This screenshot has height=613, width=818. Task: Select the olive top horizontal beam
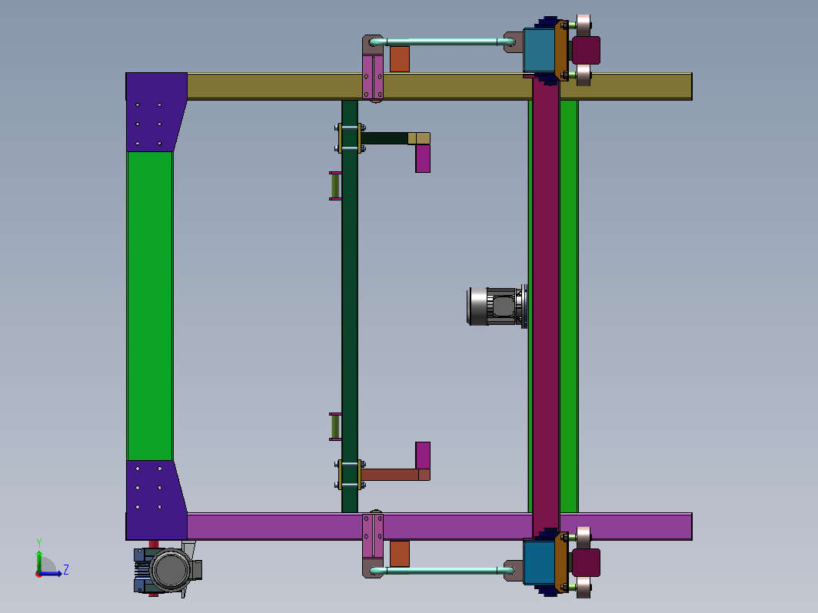point(439,87)
